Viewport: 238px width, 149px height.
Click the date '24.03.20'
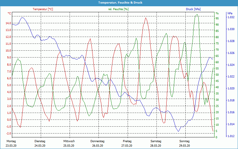click(x=40, y=146)
